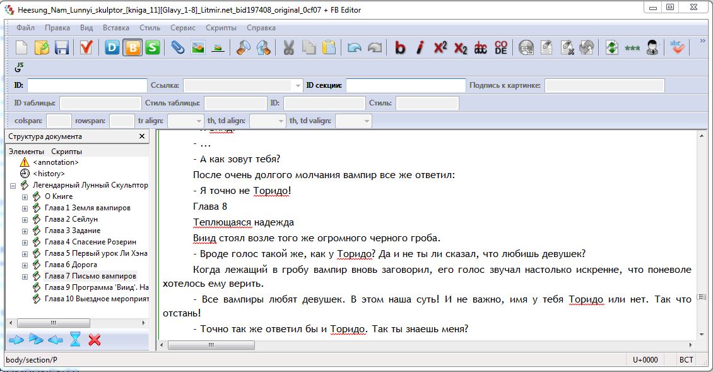
Task: Toggle italic formatting
Action: [x=420, y=48]
